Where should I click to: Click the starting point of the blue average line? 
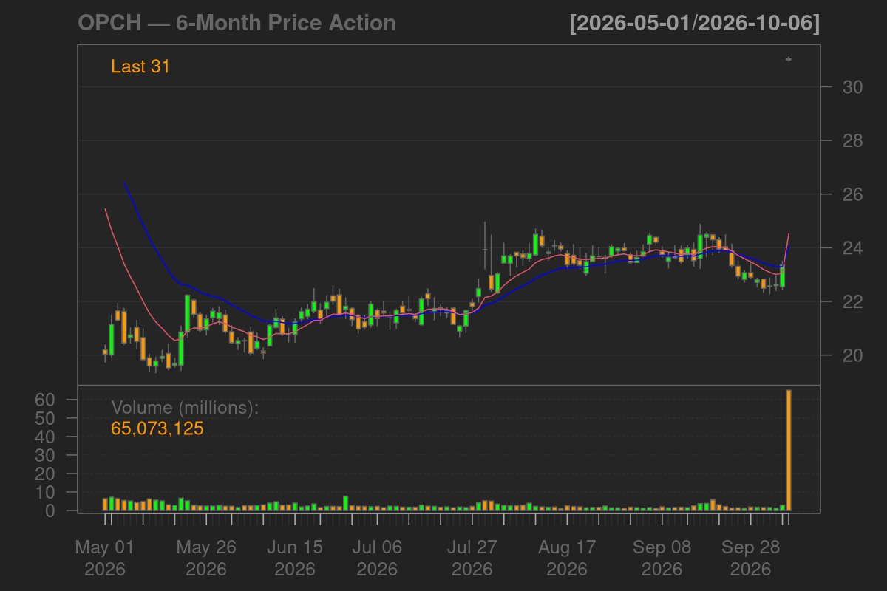(x=123, y=182)
